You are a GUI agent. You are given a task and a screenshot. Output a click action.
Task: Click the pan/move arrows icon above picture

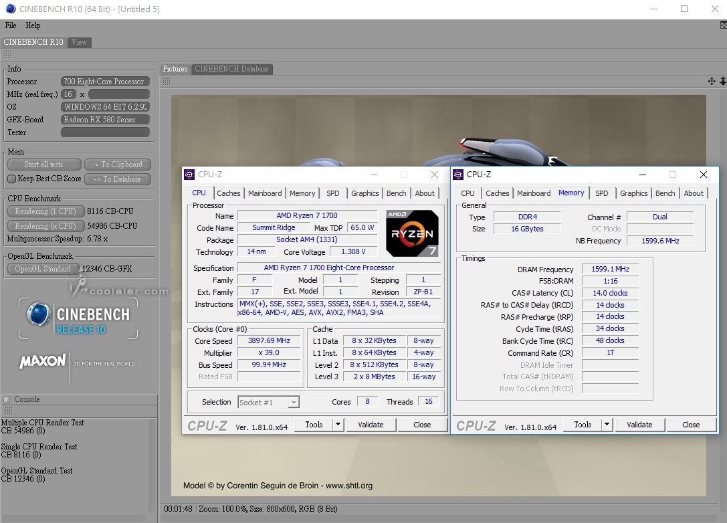click(x=712, y=82)
